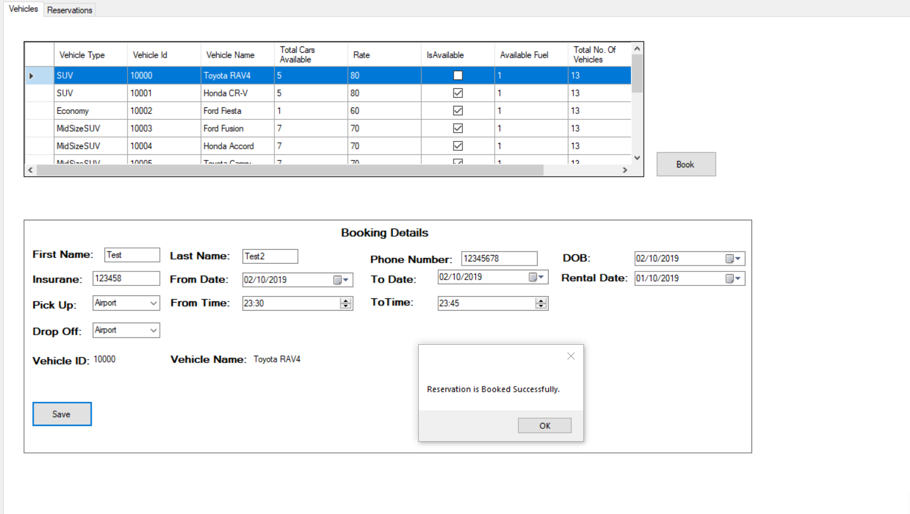This screenshot has width=910, height=514.
Task: Click scroll down arrow in vehicle grid
Action: point(637,158)
